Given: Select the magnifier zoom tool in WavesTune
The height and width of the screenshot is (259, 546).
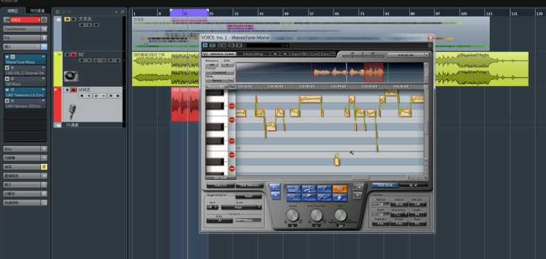Looking at the screenshot, I should coord(340,189).
